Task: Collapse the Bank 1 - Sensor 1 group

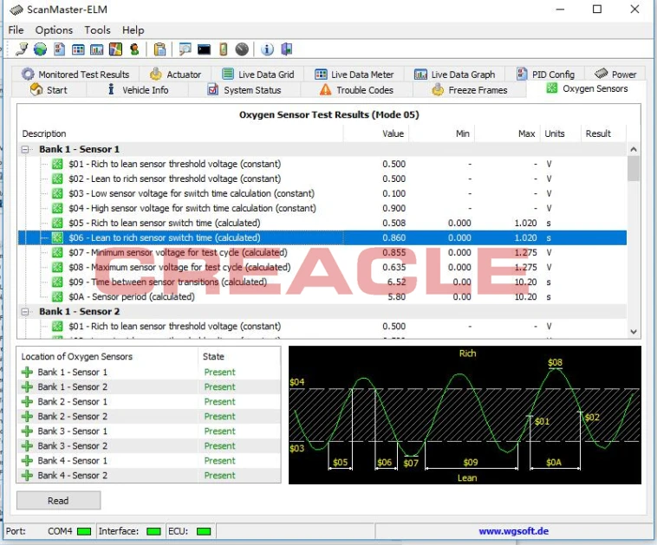Action: [x=25, y=150]
